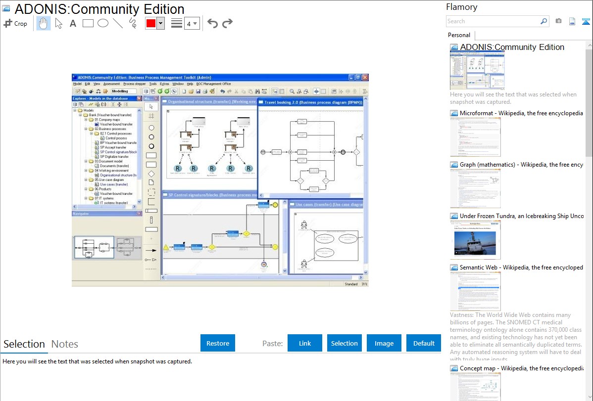Click the line thickness icon
Image resolution: width=593 pixels, height=401 pixels.
click(x=177, y=23)
